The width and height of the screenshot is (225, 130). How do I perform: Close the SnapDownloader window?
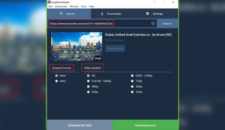coord(173,2)
